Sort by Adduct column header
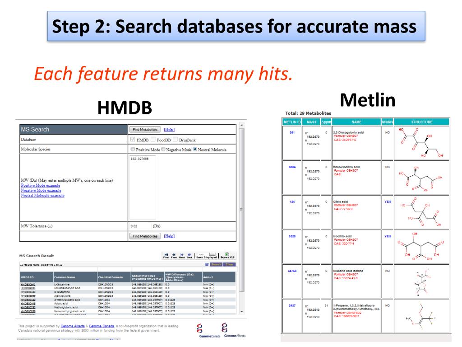462x347 pixels. point(219,277)
